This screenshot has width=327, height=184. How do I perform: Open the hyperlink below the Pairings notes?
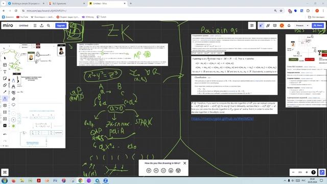coord(222,119)
